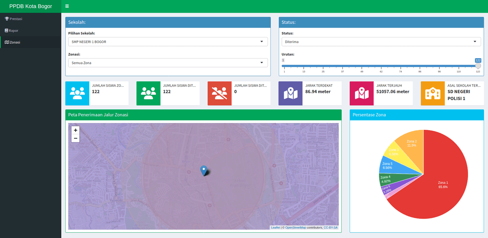Image resolution: width=488 pixels, height=238 pixels.
Task: Click the red Zona 1 pie slice
Action: 443,184
